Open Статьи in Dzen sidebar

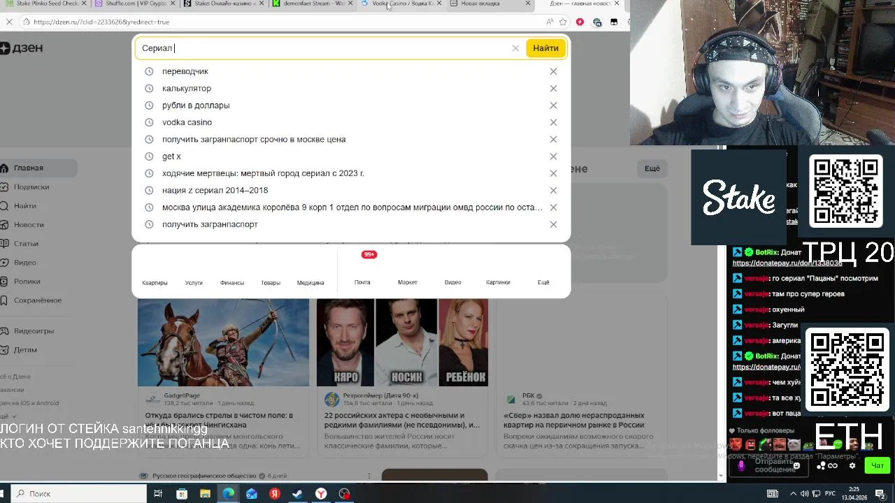tap(27, 243)
